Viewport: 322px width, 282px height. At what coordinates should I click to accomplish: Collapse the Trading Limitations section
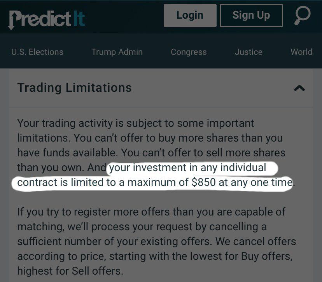tap(299, 88)
